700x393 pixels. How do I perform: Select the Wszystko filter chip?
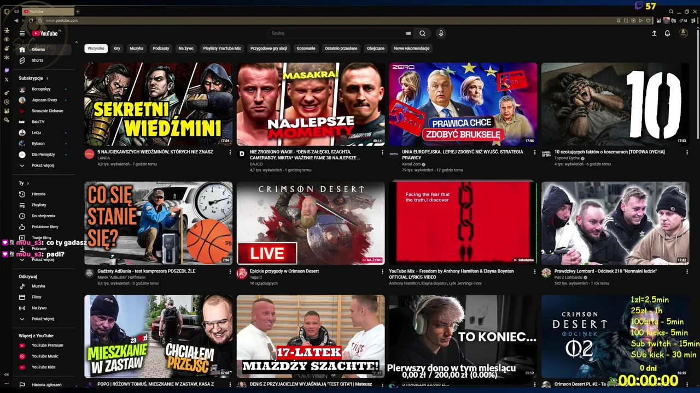coord(96,48)
